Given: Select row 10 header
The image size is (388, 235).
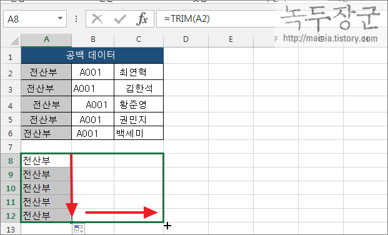Looking at the screenshot, I should [x=11, y=189].
